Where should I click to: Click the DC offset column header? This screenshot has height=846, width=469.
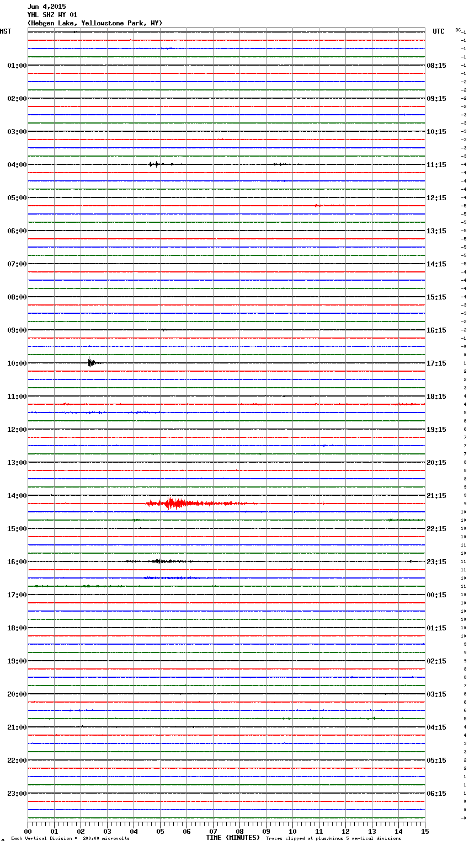(458, 30)
